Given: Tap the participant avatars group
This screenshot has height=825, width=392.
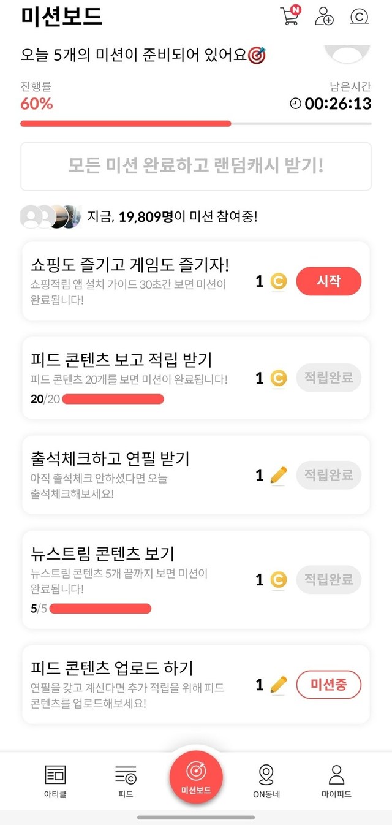Looking at the screenshot, I should (x=51, y=217).
